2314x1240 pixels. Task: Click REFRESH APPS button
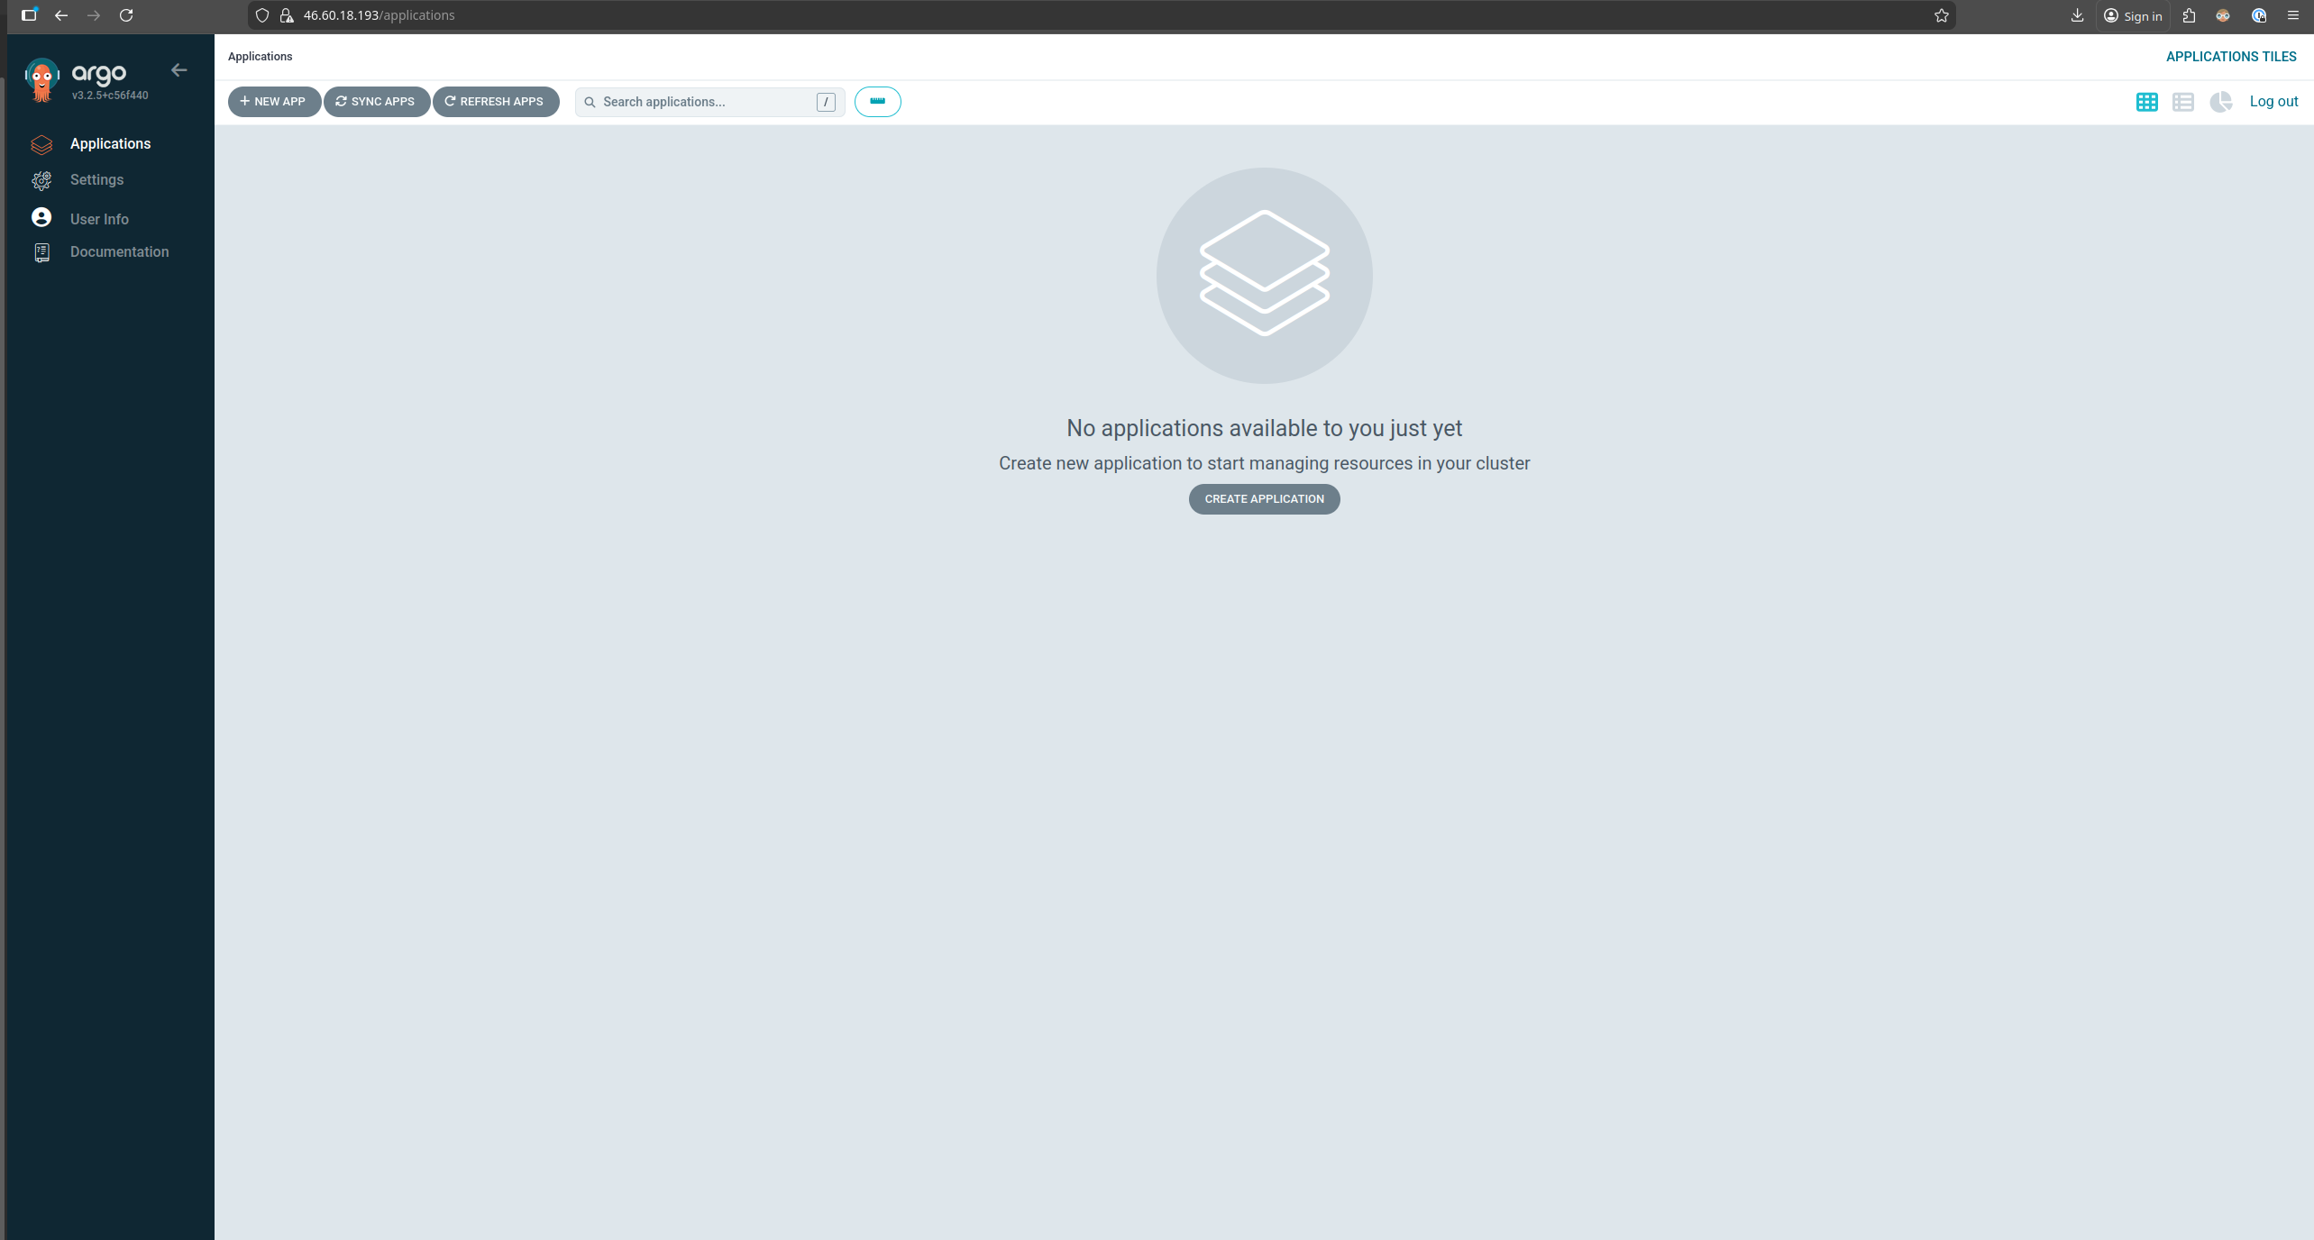pyautogui.click(x=495, y=102)
